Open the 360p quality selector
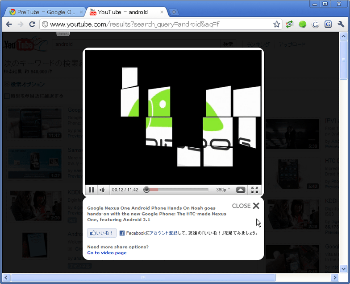 [223, 190]
